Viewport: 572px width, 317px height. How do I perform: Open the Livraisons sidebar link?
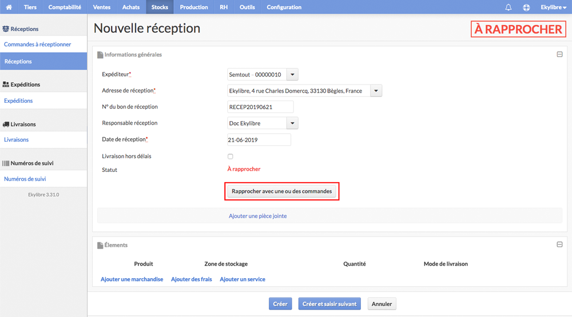tap(16, 139)
